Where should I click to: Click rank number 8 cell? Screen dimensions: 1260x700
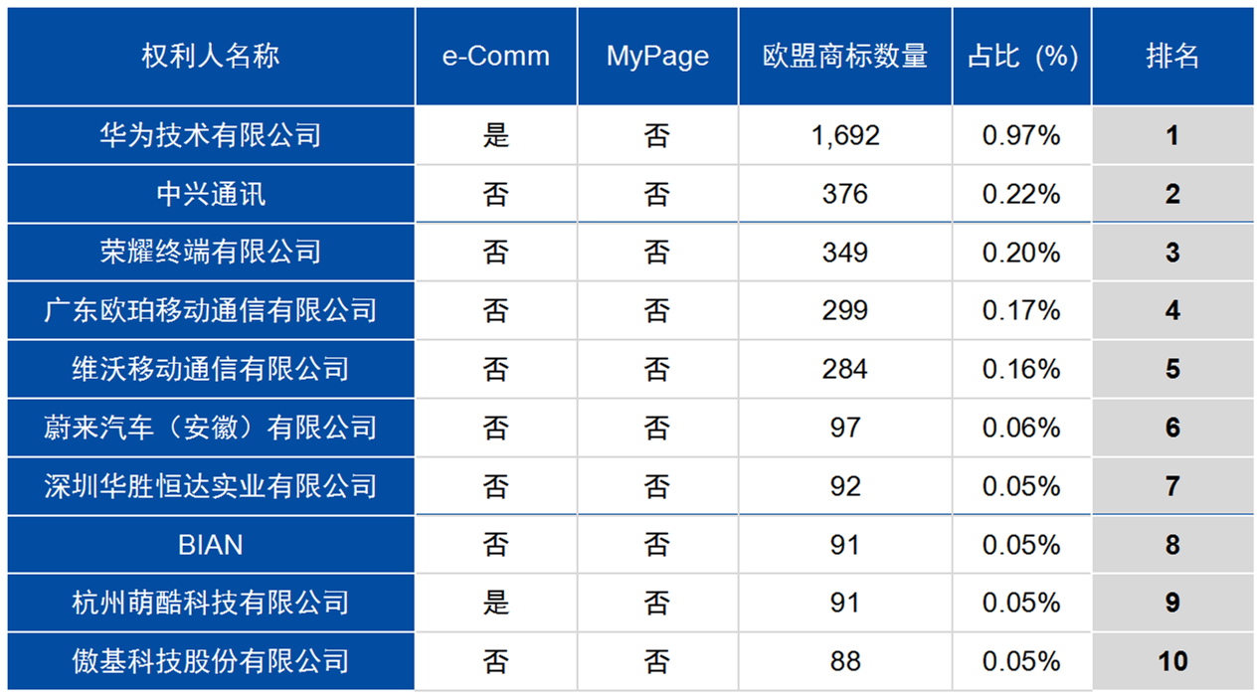pyautogui.click(x=1172, y=545)
